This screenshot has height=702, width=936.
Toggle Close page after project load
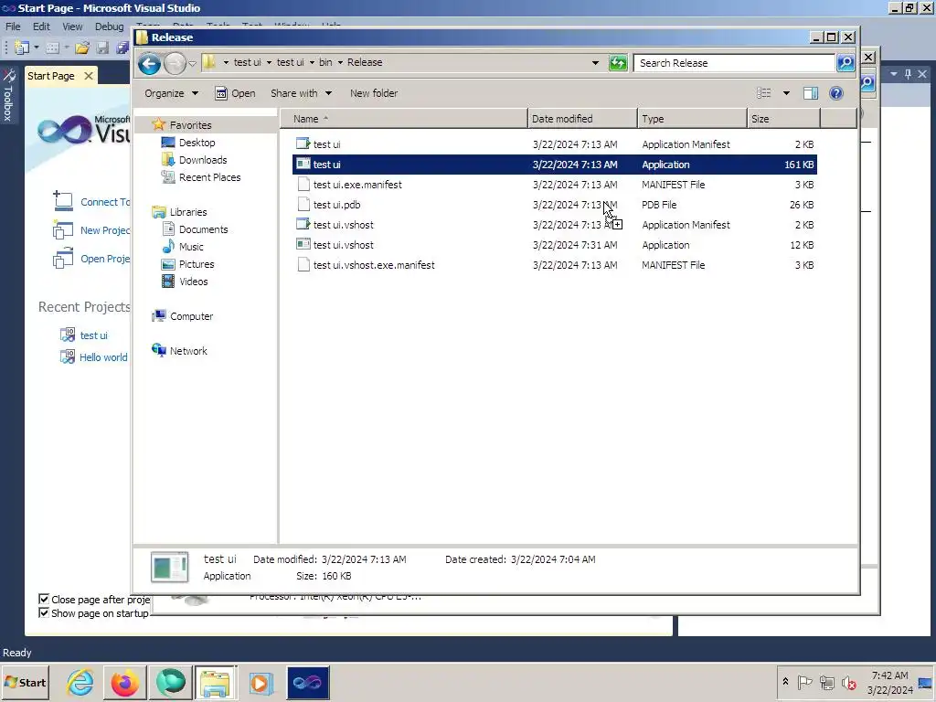(44, 599)
